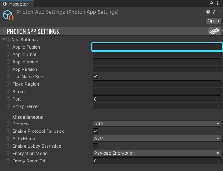This screenshot has width=223, height=171.
Task: Open the preset selector sliders icon
Action: pyautogui.click(x=214, y=12)
